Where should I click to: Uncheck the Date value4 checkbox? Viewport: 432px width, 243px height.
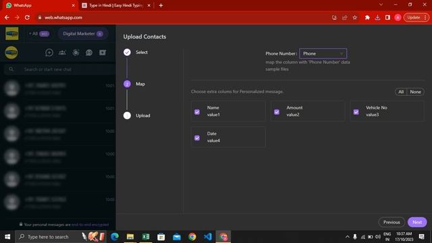(197, 138)
